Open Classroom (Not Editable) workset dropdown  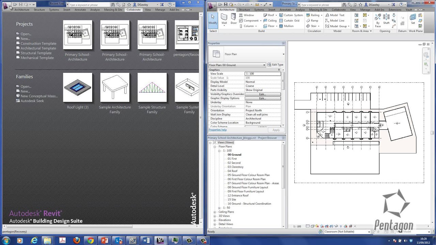tap(347, 232)
